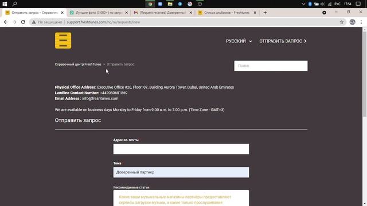Open the clock showing 17:54

click(x=348, y=4)
